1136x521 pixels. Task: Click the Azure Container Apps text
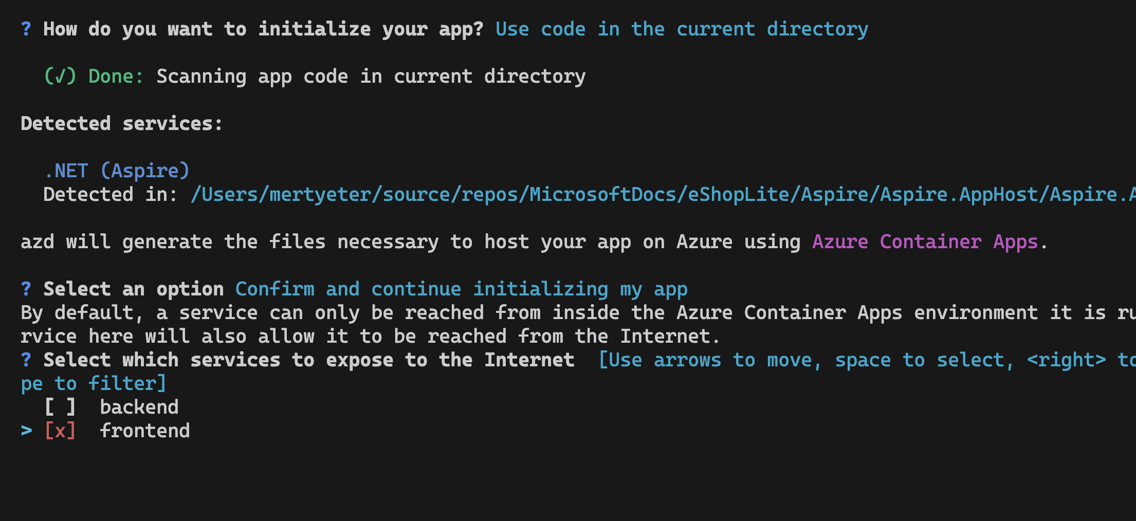click(925, 241)
